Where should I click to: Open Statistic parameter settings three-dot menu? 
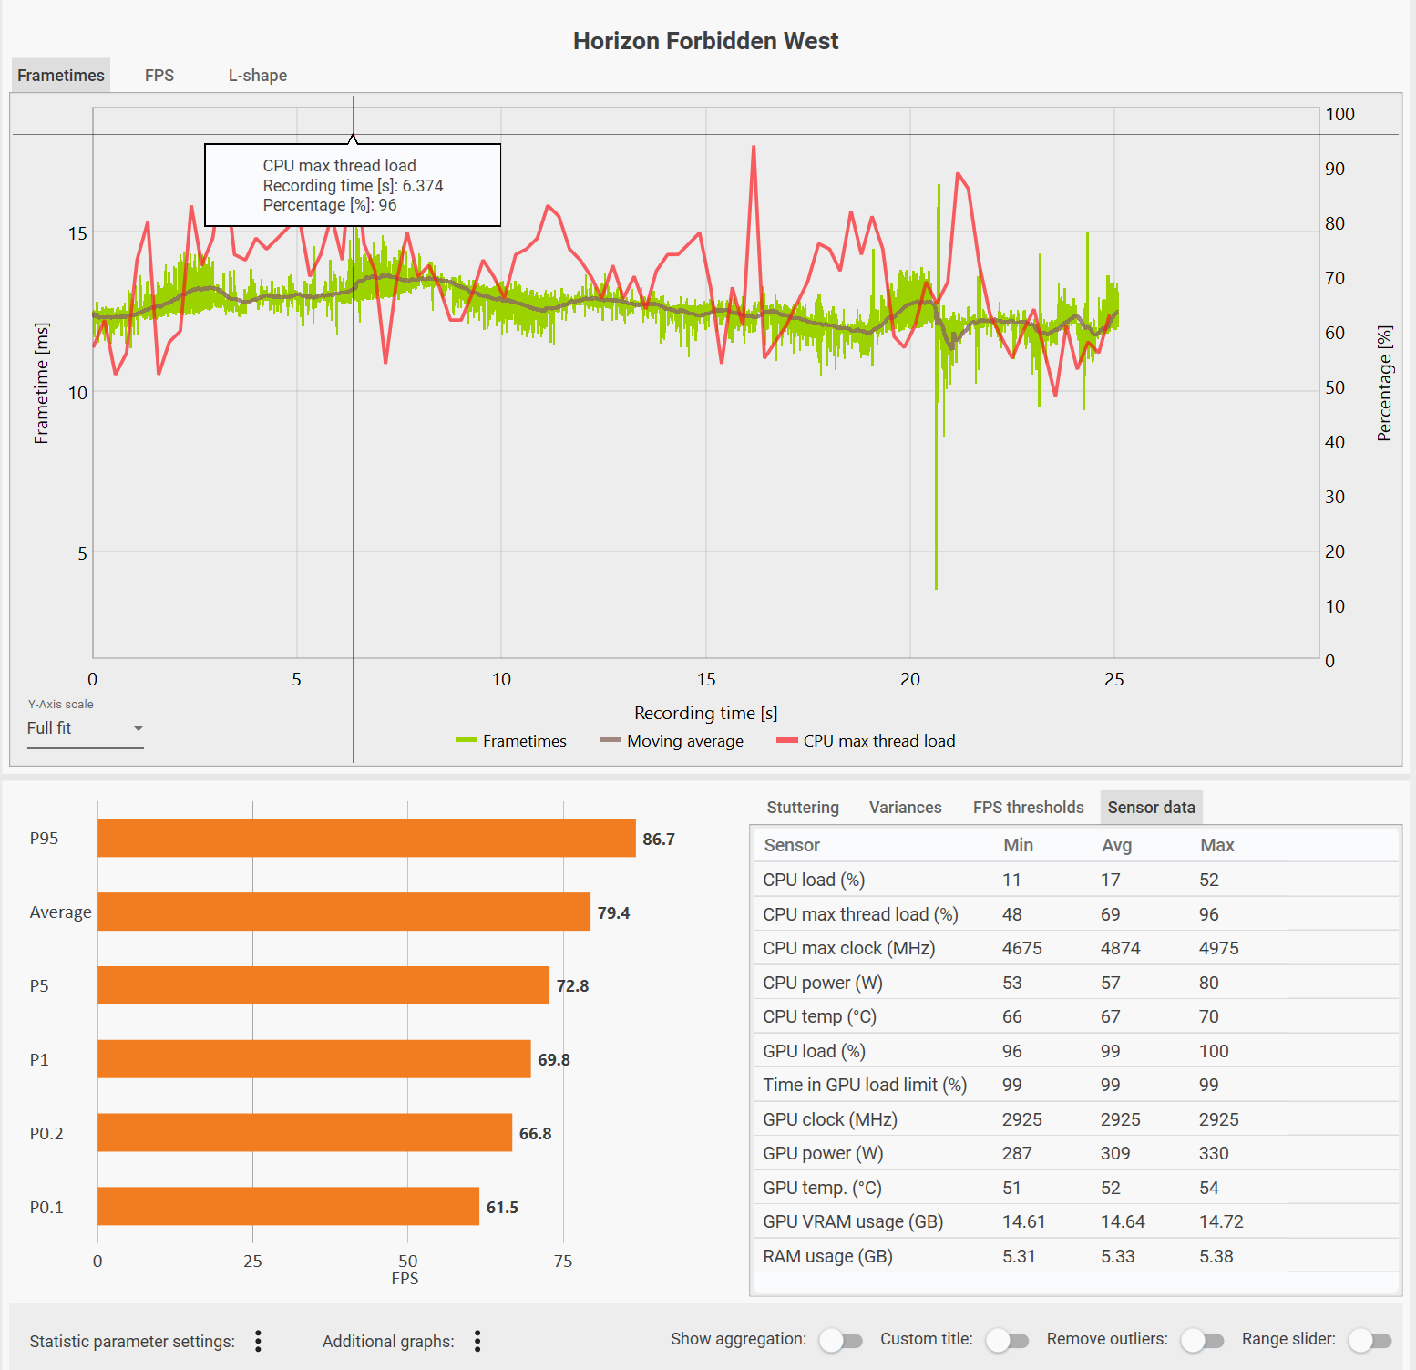click(259, 1341)
